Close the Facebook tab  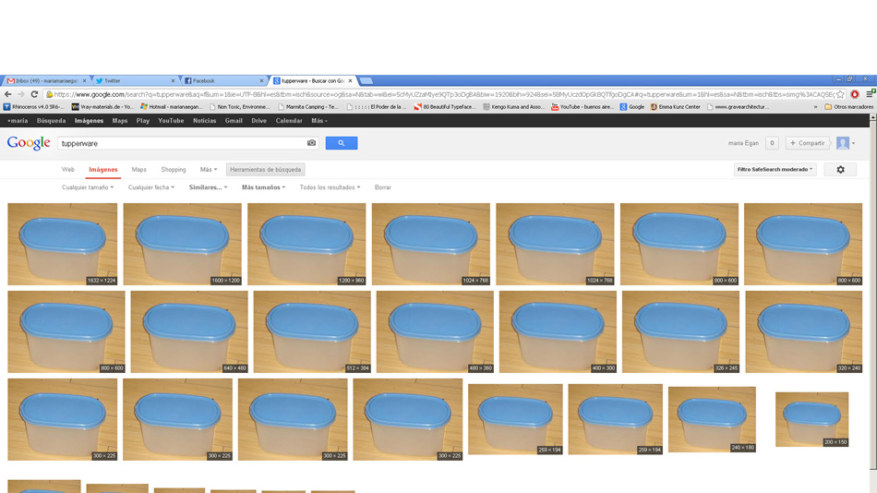(261, 81)
